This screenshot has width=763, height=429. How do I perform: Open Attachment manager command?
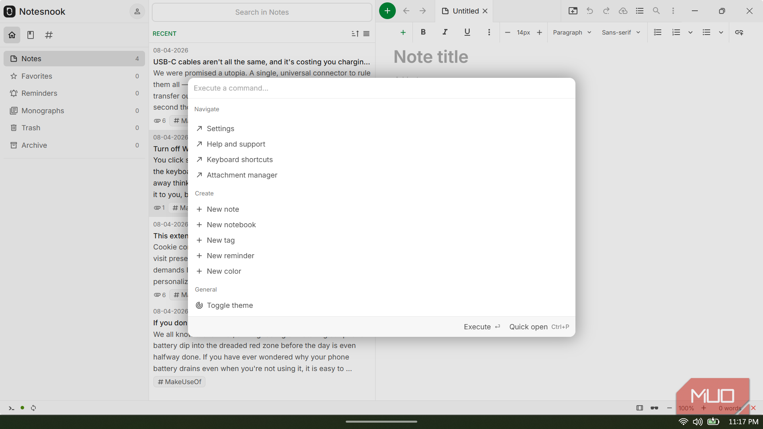click(x=381, y=175)
